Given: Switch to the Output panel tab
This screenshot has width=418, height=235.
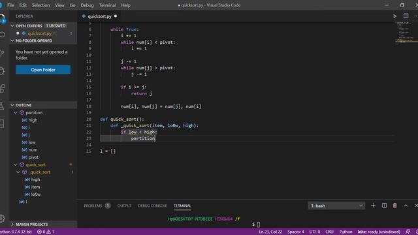Looking at the screenshot, I should pyautogui.click(x=125, y=206).
